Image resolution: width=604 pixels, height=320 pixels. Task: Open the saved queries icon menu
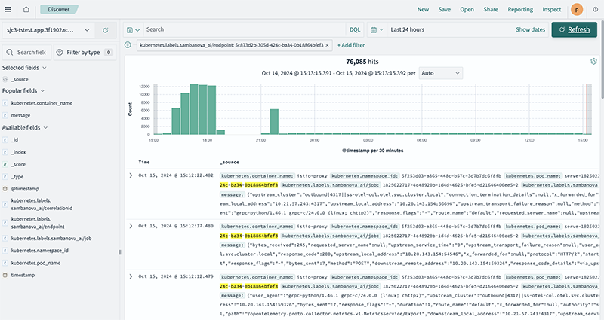pyautogui.click(x=133, y=29)
